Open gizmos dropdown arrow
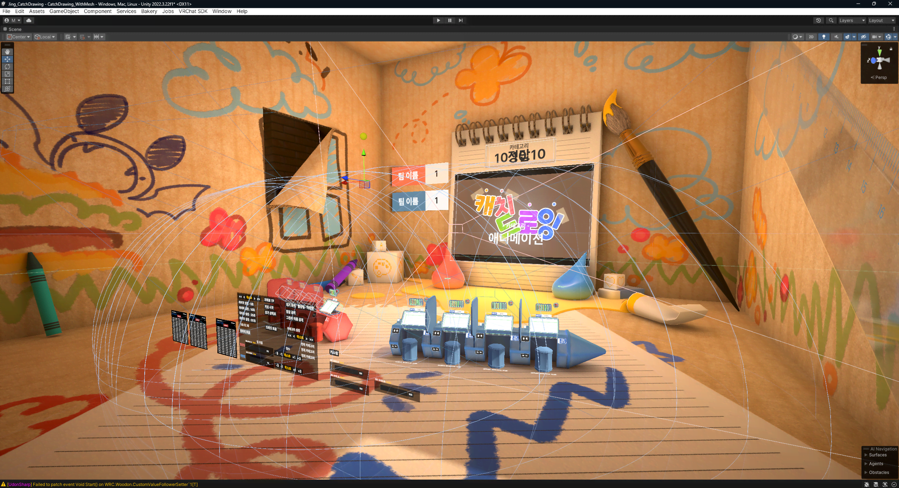899x488 pixels. (x=895, y=37)
